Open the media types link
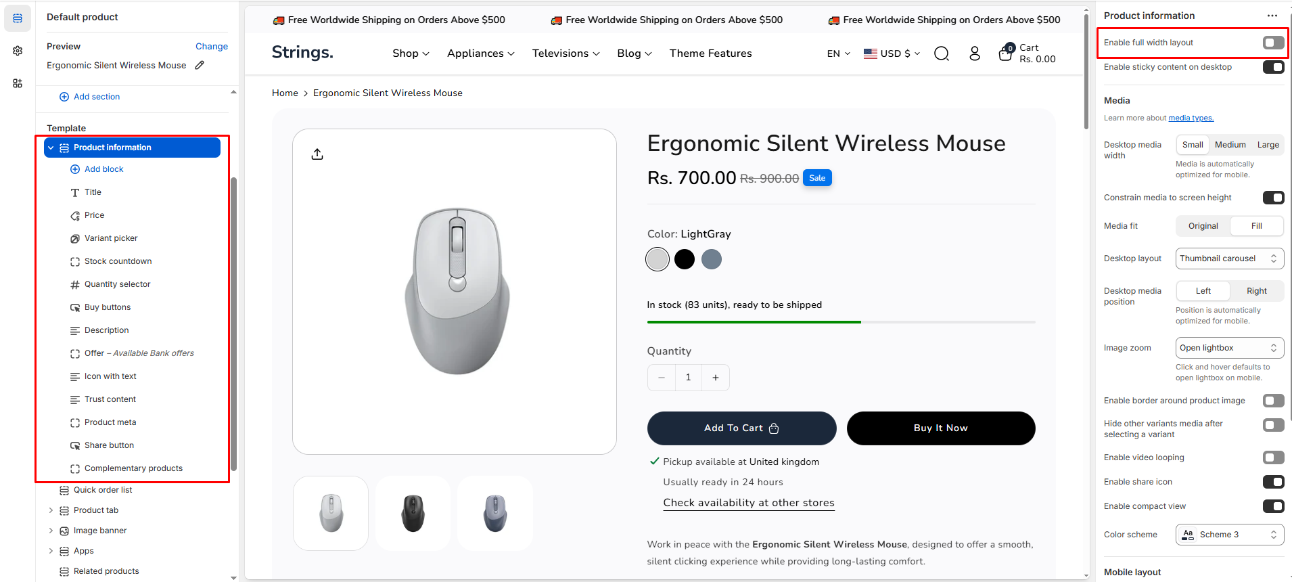Screen dimensions: 1292x582 coord(1191,118)
